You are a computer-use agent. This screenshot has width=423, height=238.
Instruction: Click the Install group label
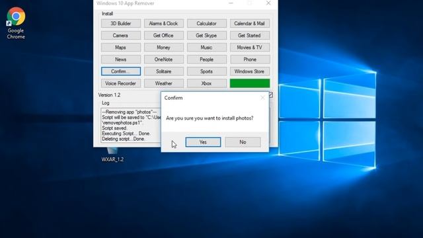point(107,14)
